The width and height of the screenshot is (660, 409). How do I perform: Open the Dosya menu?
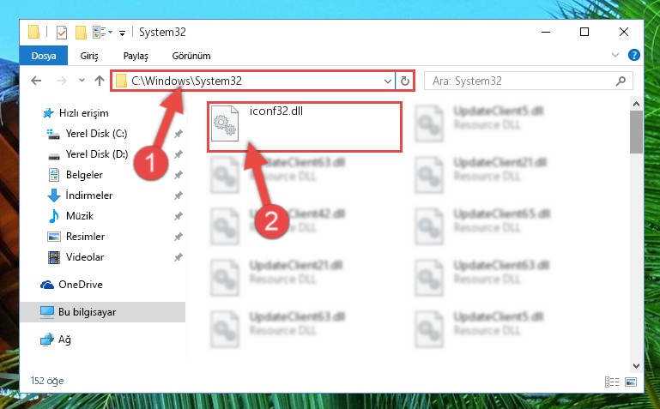tap(44, 56)
